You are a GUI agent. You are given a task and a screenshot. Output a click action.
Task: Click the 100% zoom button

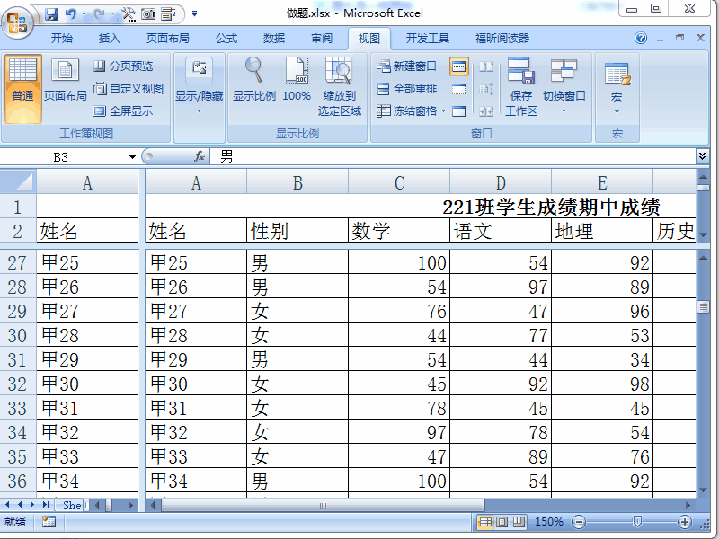coord(297,83)
